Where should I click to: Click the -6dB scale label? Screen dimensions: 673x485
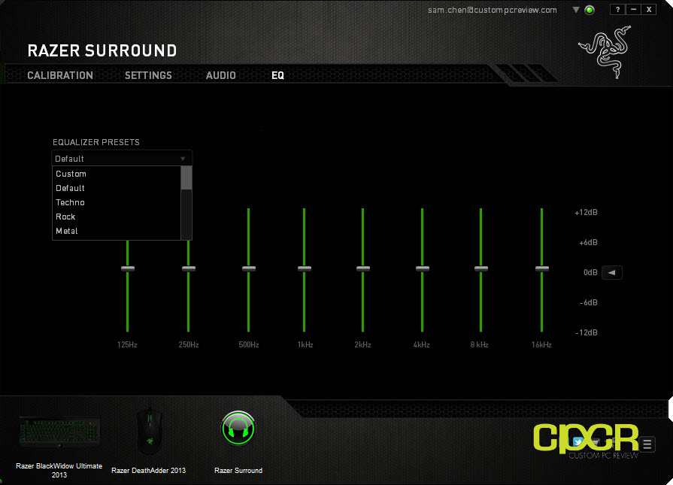coord(589,302)
